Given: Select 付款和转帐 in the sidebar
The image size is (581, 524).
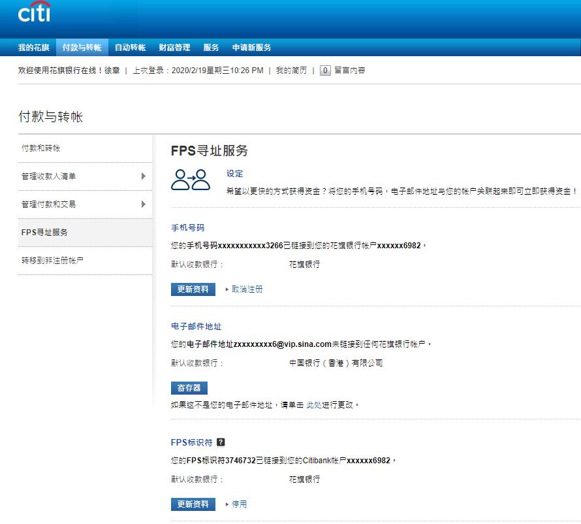Looking at the screenshot, I should (x=86, y=148).
